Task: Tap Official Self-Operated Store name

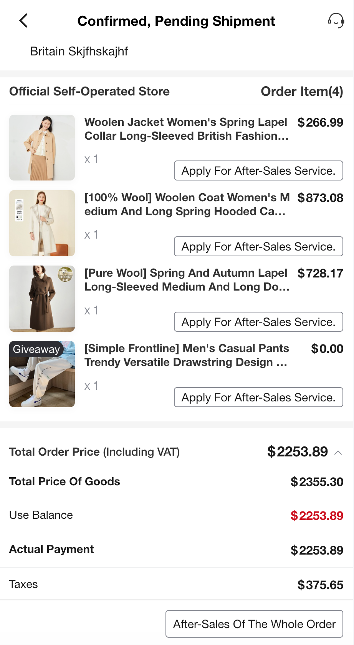Action: click(x=89, y=91)
